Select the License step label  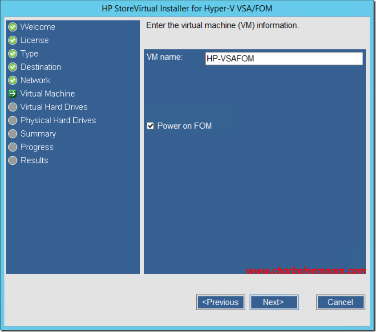pyautogui.click(x=35, y=40)
